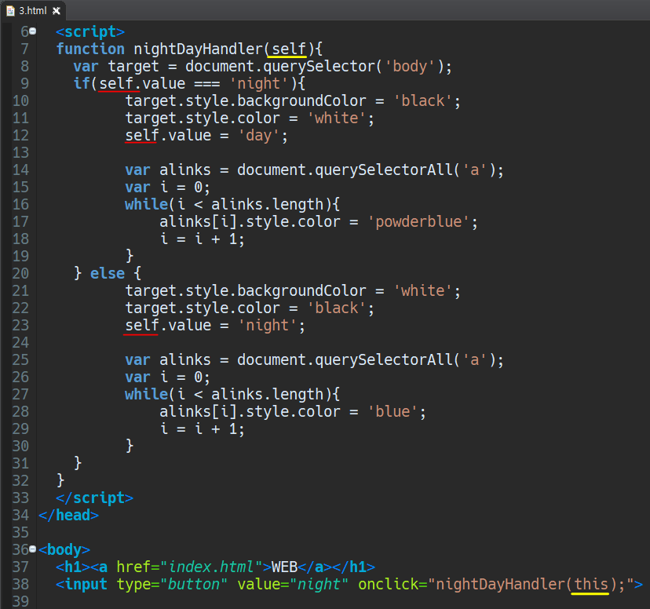The width and height of the screenshot is (650, 609).
Task: Click the input tag name on line 38
Action: point(86,584)
